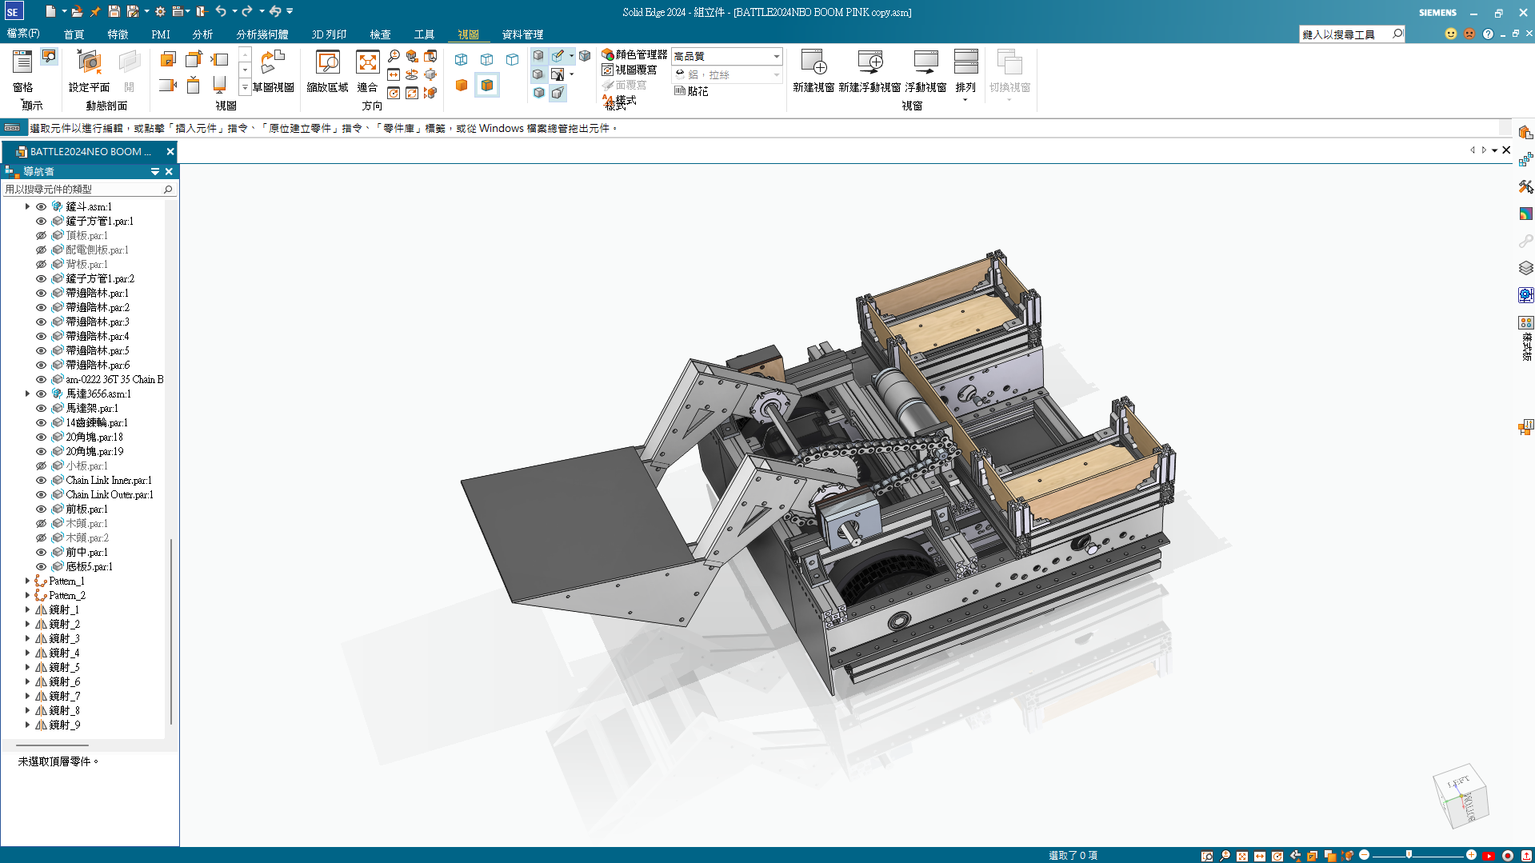Select shaded with visible edges view style
Image resolution: width=1535 pixels, height=863 pixels.
coord(487,85)
